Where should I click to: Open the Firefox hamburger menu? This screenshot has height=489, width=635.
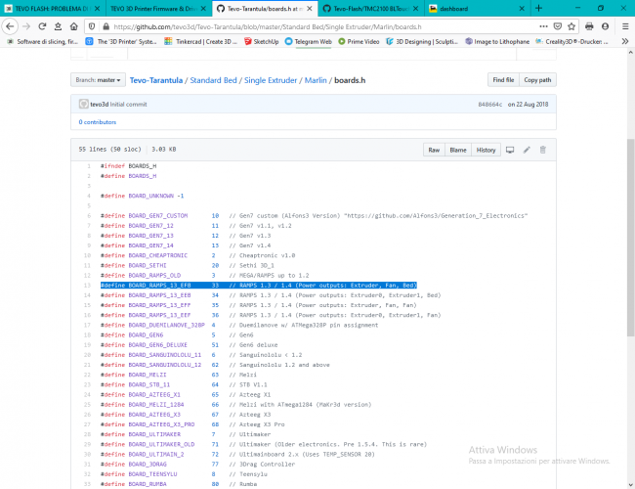click(x=624, y=27)
